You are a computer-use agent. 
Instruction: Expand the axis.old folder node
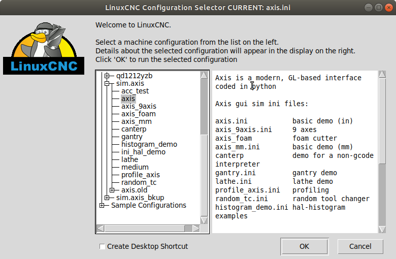tap(112, 190)
